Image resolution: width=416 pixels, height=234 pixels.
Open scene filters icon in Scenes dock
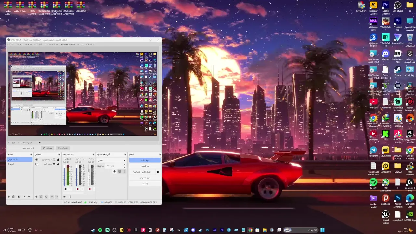point(19,197)
